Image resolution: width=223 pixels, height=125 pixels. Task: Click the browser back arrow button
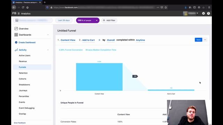(14, 7)
